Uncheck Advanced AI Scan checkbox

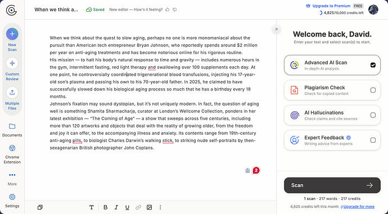(373, 65)
